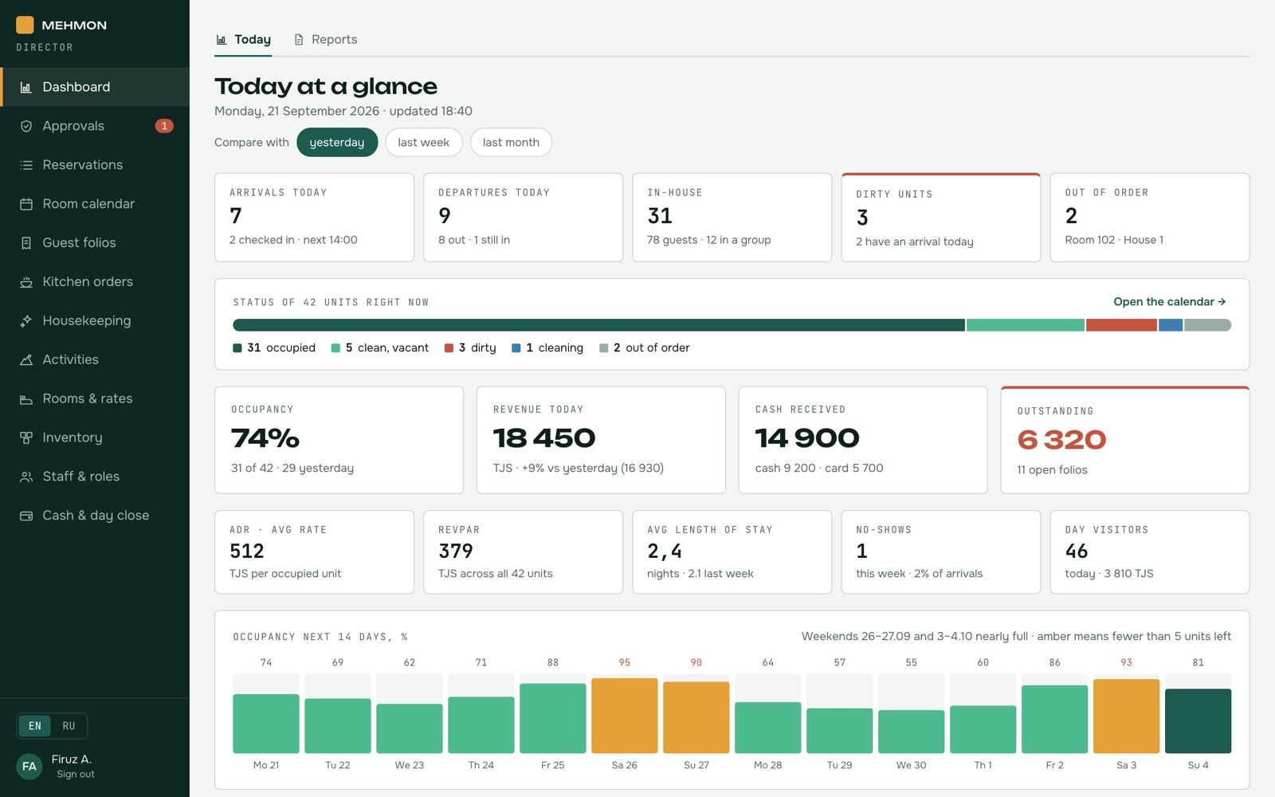Click the Staff & roles people icon
The width and height of the screenshot is (1275, 797).
26,477
